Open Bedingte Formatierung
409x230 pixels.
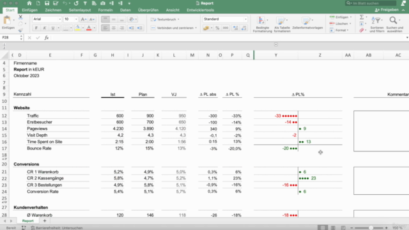pos(263,24)
